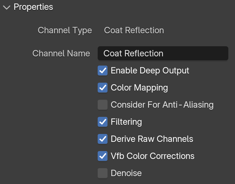Click the Color Mapping label text
The width and height of the screenshot is (235, 184).
coord(139,88)
